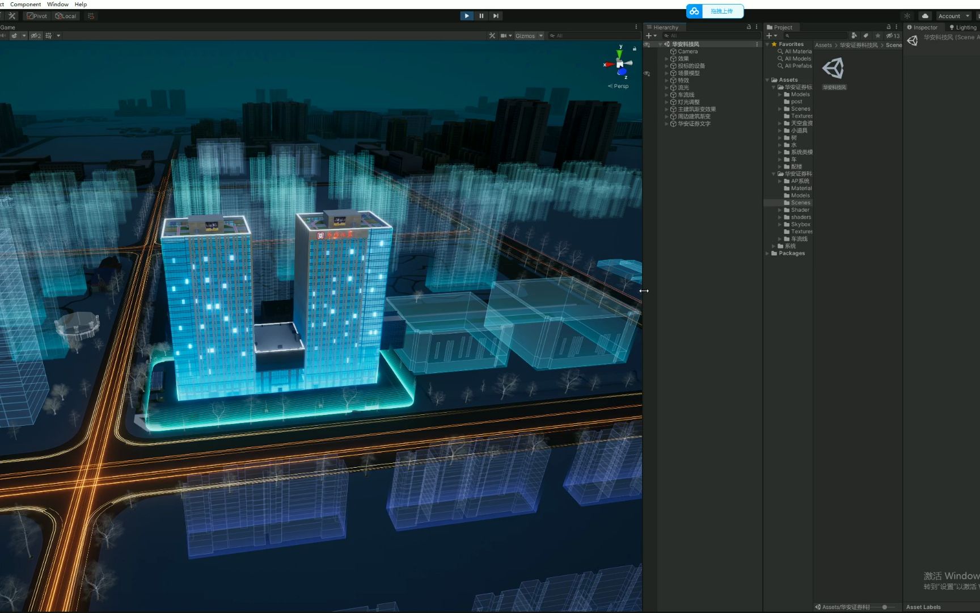Click Assets in the breadcrumb path
The image size is (980, 613).
[823, 45]
